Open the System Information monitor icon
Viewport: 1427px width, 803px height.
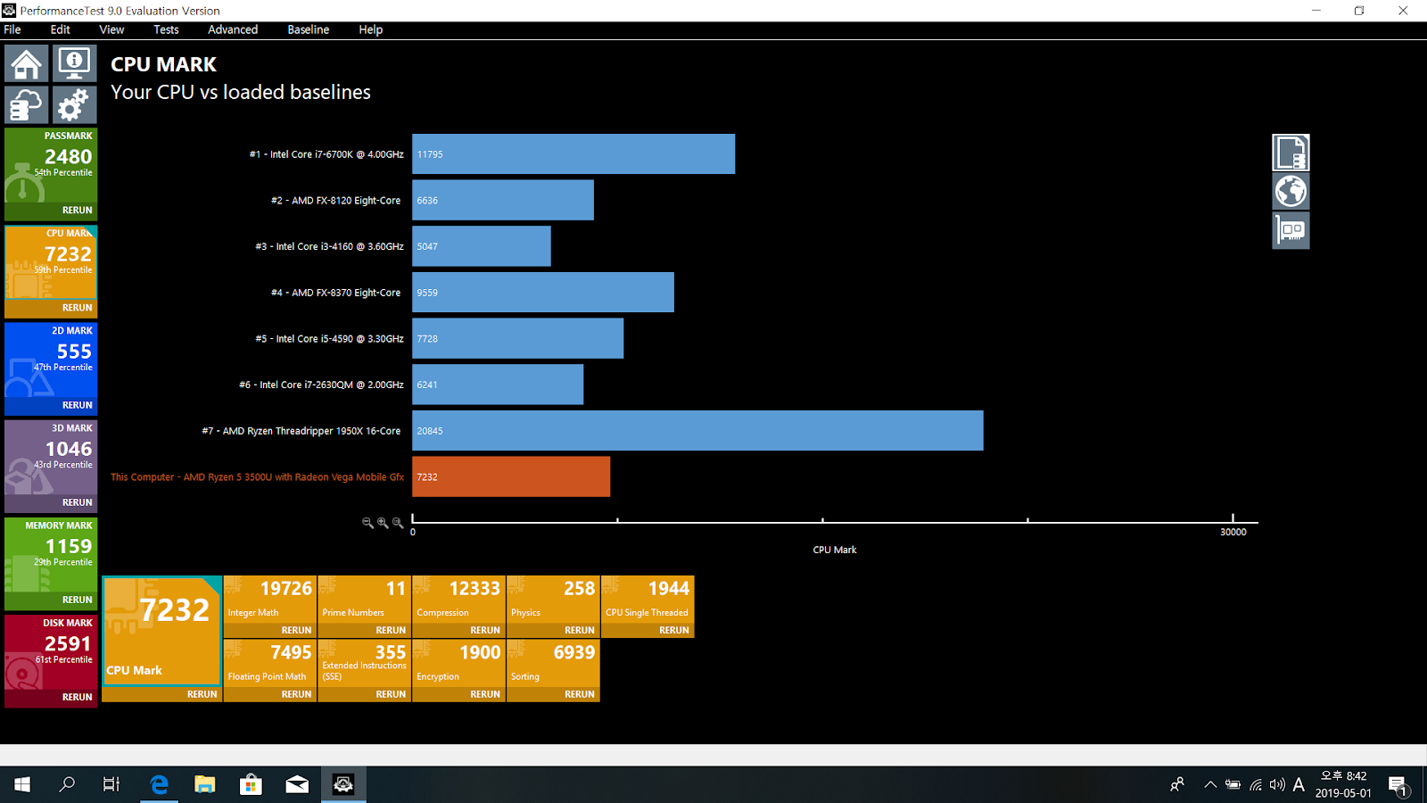[x=74, y=63]
